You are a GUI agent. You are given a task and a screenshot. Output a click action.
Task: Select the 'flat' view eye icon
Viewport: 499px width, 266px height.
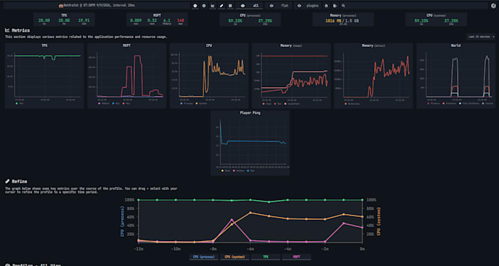271,6
